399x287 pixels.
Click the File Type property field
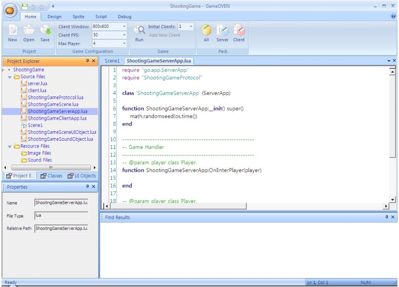point(61,215)
